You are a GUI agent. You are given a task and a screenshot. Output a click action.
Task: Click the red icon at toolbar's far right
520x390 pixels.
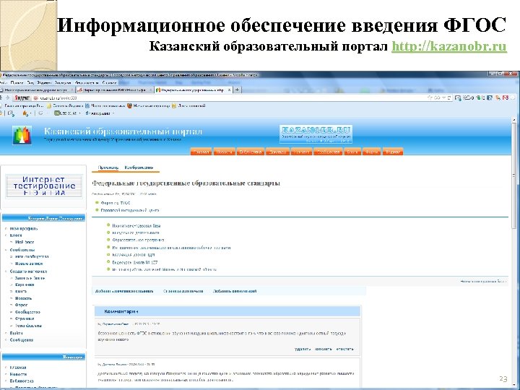click(506, 97)
